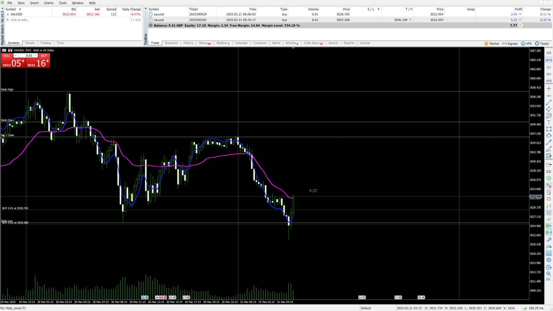This screenshot has height=311, width=553.
Task: Open the IDE MetaEditor button
Action: click(549, 172)
